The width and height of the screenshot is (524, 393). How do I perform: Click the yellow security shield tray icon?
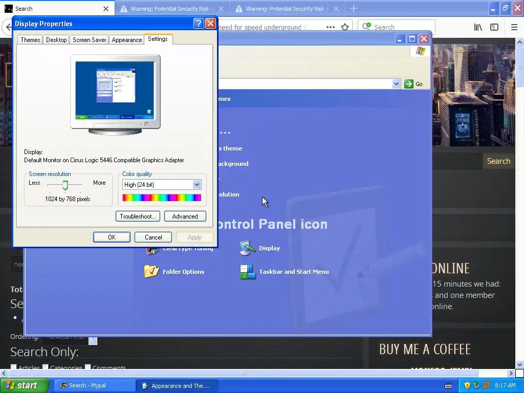(x=467, y=386)
